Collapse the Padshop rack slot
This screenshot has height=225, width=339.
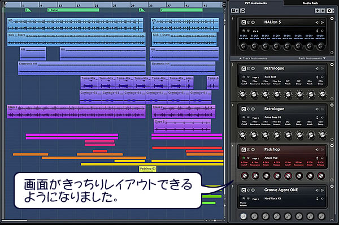(332, 146)
